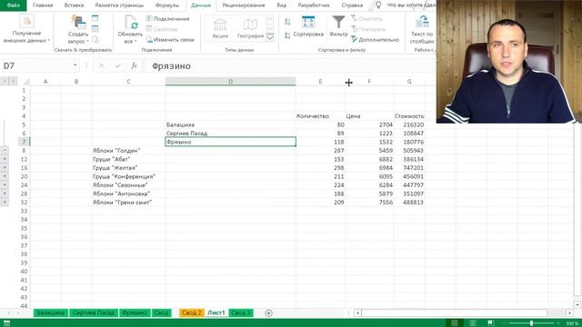Click Дополнительно advanced filter
The width and height of the screenshot is (582, 327).
(375, 39)
